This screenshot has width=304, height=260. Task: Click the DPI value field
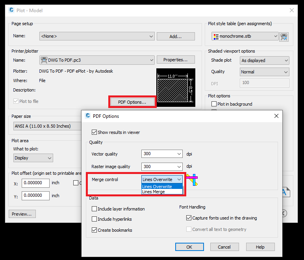pyautogui.click(x=265, y=83)
